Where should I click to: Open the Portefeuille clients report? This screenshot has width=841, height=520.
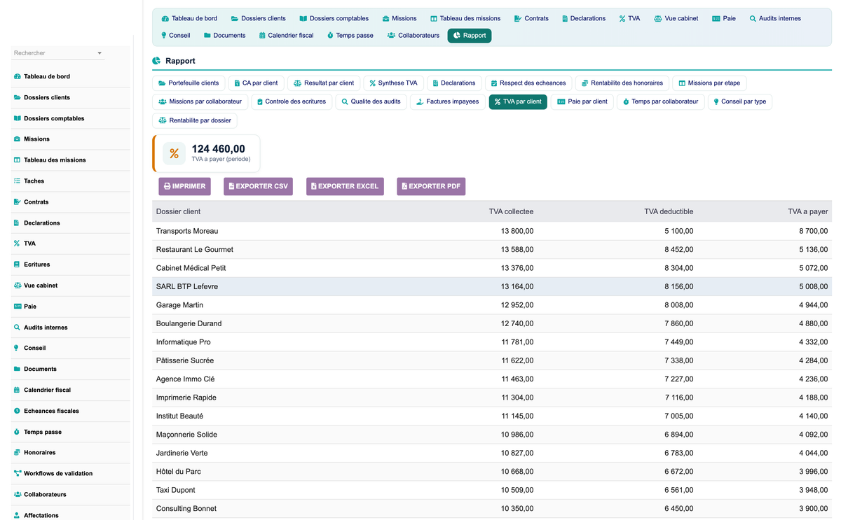(189, 83)
